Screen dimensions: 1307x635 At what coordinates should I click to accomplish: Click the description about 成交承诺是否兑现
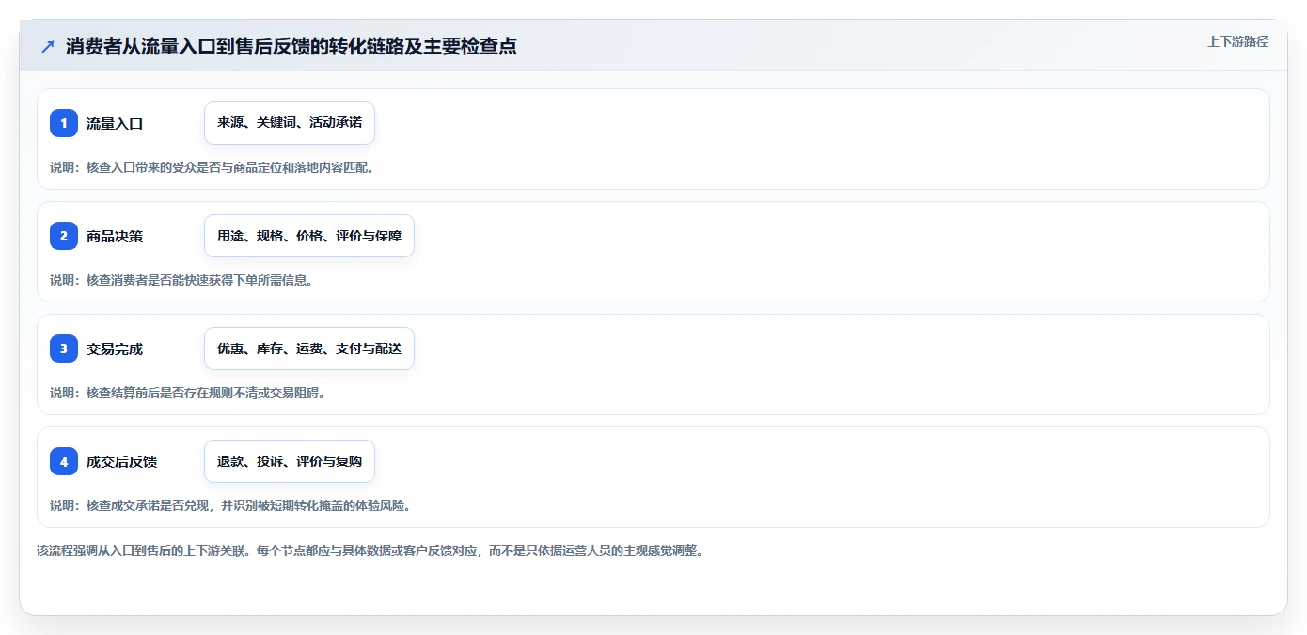(x=230, y=505)
